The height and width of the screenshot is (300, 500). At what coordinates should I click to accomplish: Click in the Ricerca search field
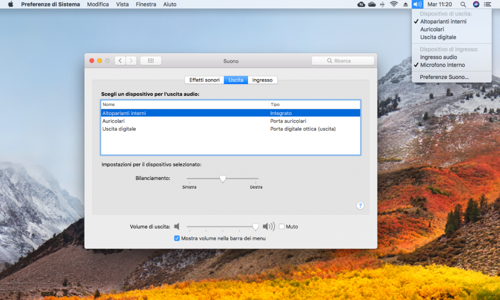pyautogui.click(x=343, y=60)
